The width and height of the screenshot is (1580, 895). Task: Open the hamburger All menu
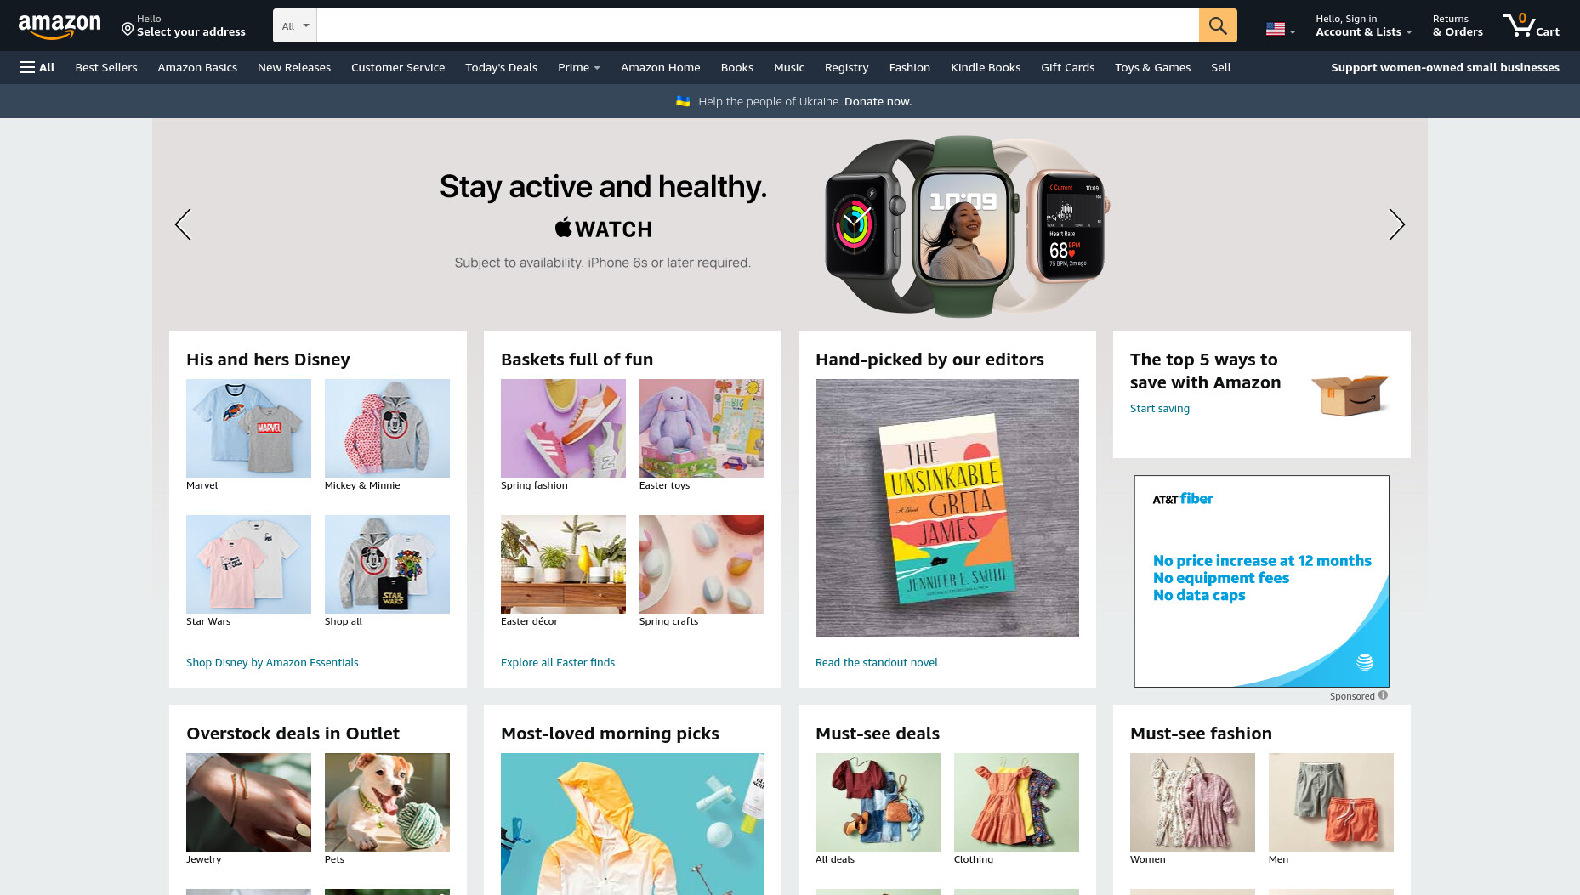pyautogui.click(x=37, y=67)
